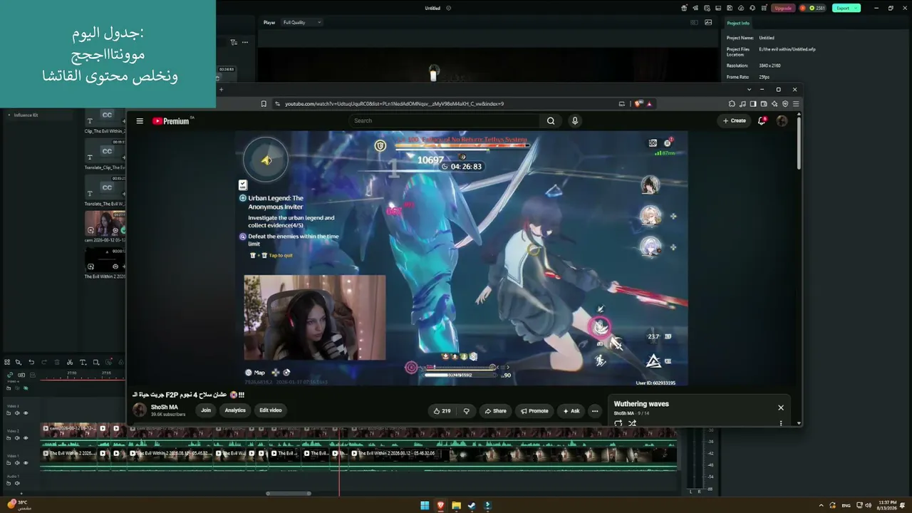Screen dimensions: 912x513
Task: Click the Promote button
Action: click(x=534, y=411)
